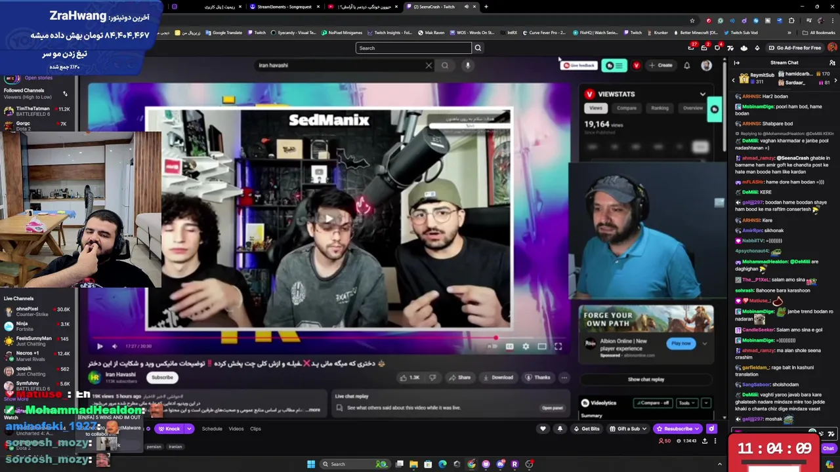840x472 pixels.
Task: Open YouTube player settings gear
Action: point(526,346)
